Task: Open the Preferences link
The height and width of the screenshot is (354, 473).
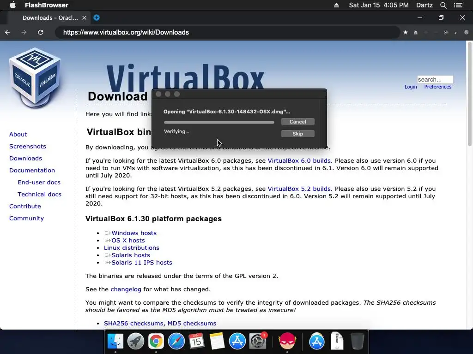Action: (x=438, y=87)
